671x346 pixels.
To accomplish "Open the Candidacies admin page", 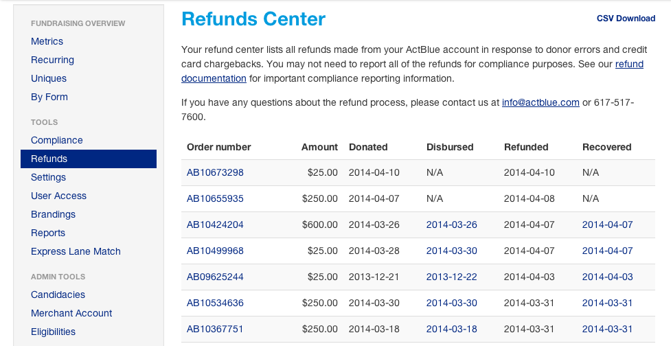I will pyautogui.click(x=58, y=295).
